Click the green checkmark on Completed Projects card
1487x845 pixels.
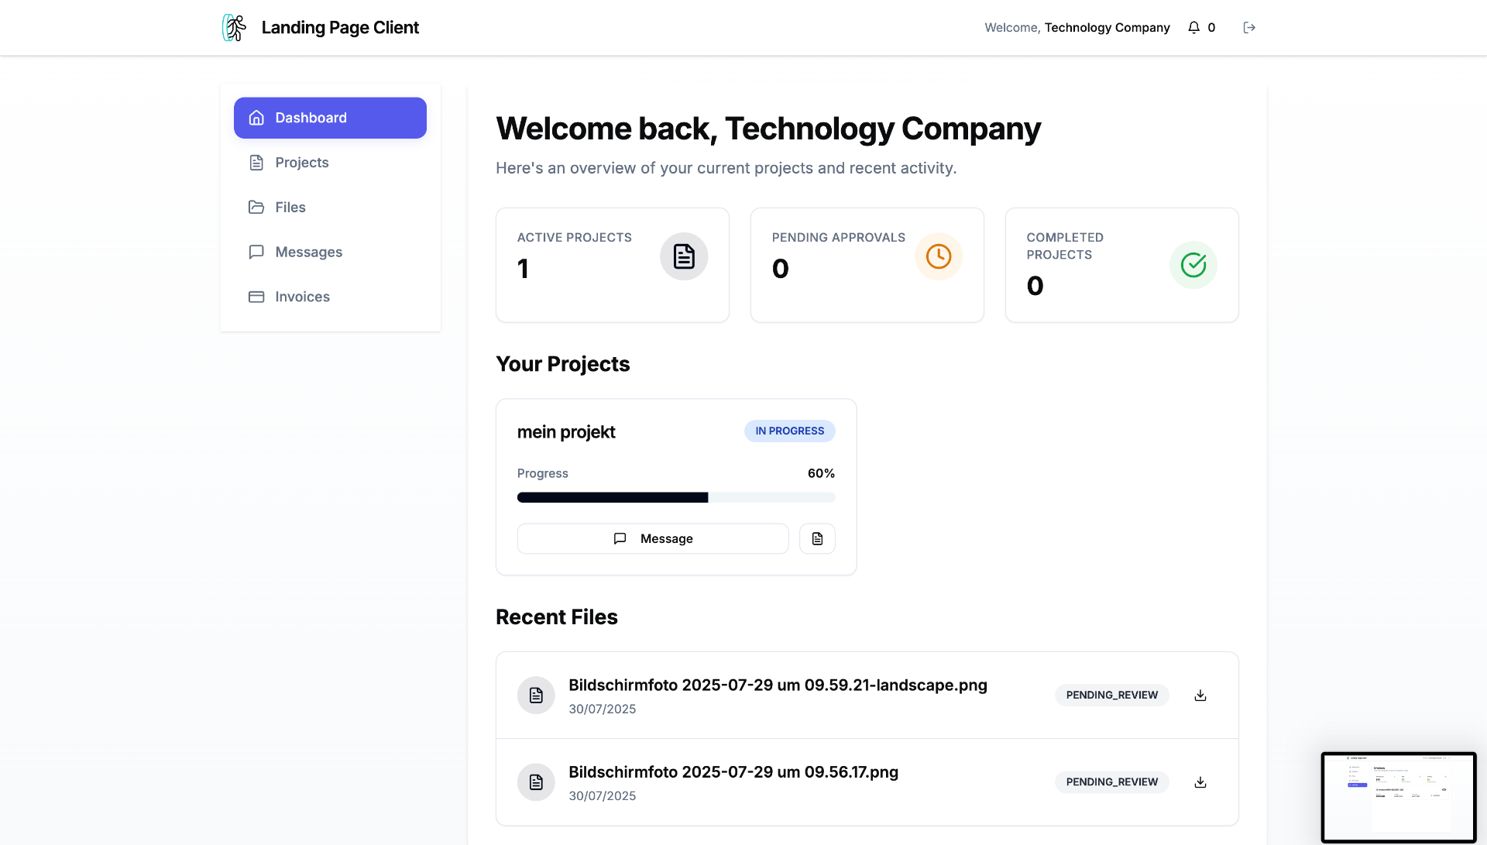click(1193, 265)
